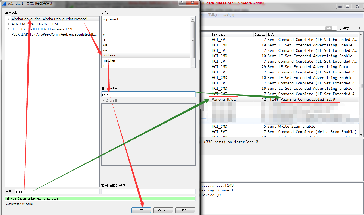
Task: Click the relation list scroll-down arrow
Action: click(193, 65)
